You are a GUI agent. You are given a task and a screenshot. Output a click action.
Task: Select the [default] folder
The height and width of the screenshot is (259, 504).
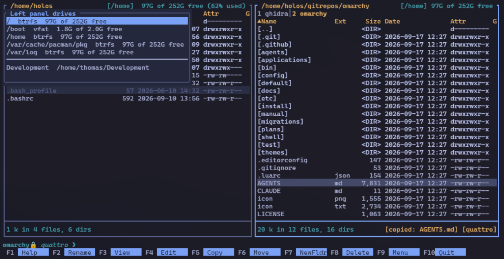coord(377,83)
